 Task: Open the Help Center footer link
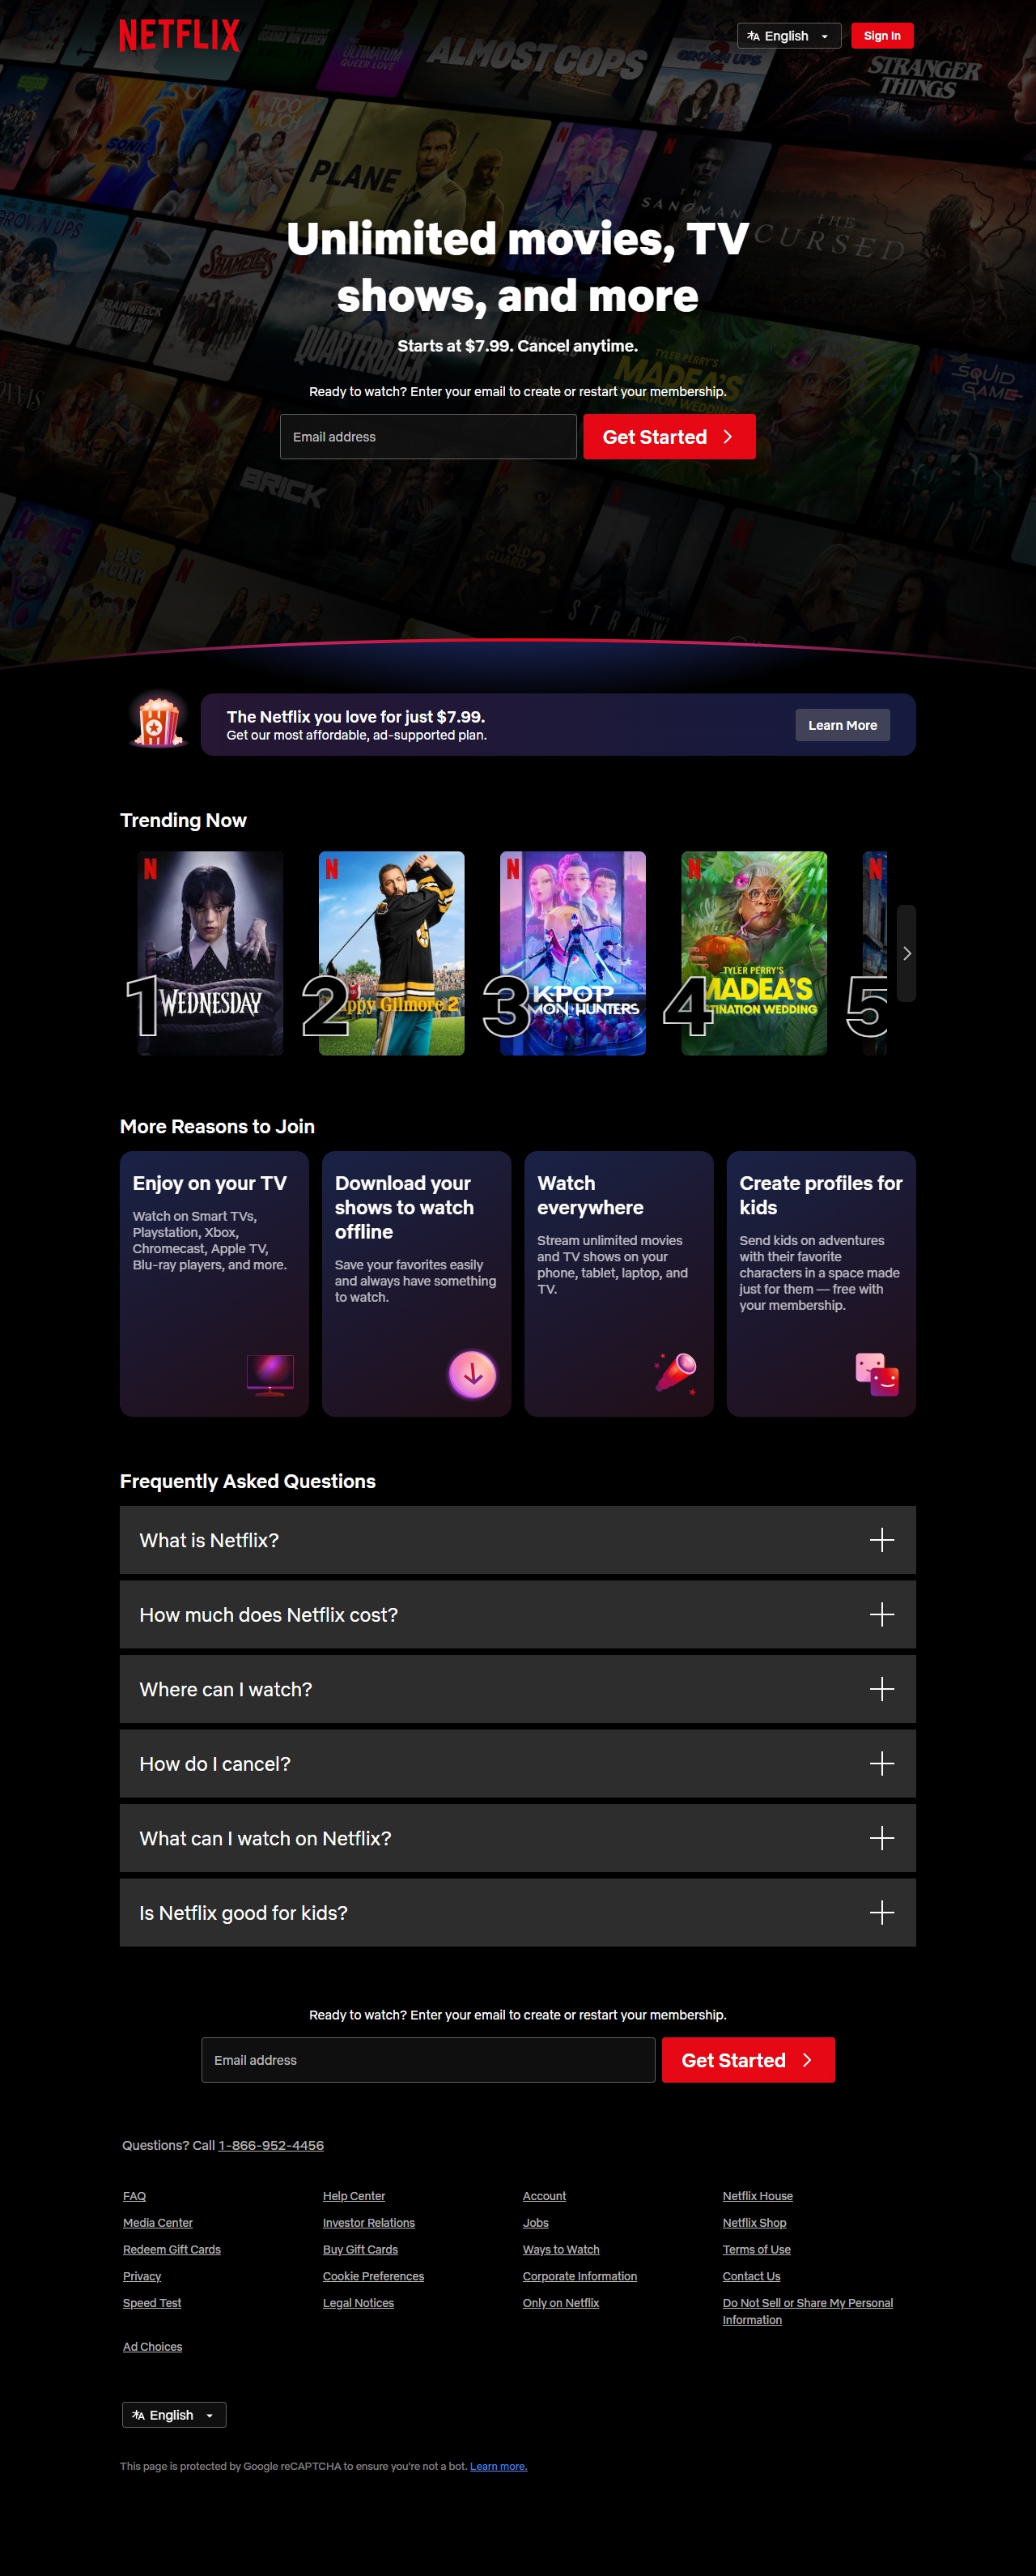pyautogui.click(x=354, y=2195)
